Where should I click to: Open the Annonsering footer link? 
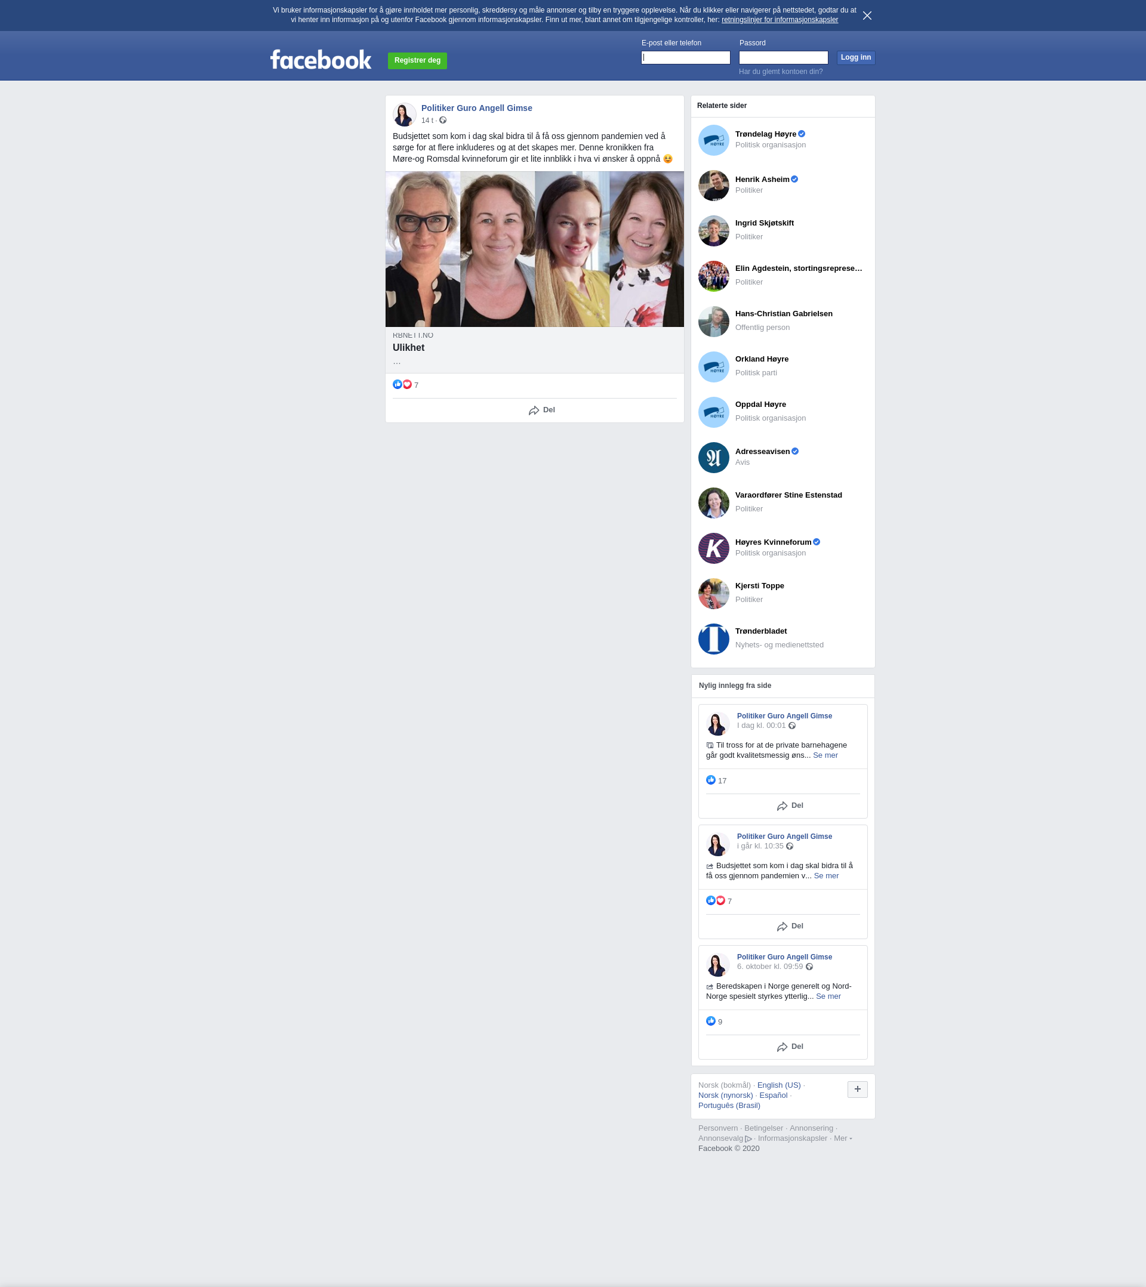(x=811, y=1128)
